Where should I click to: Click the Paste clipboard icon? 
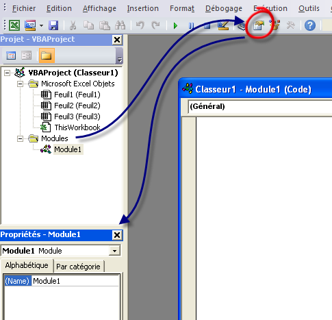coord(104,25)
